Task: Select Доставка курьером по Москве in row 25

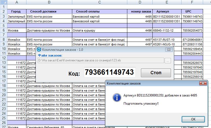Action: coord(49,118)
